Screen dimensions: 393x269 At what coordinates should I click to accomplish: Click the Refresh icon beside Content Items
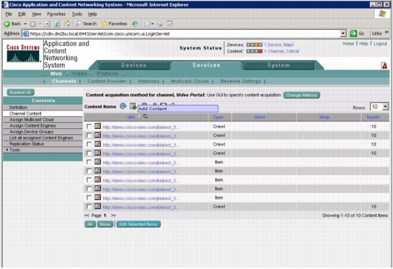click(x=123, y=106)
